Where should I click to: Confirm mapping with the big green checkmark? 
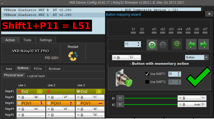pyautogui.click(x=199, y=77)
